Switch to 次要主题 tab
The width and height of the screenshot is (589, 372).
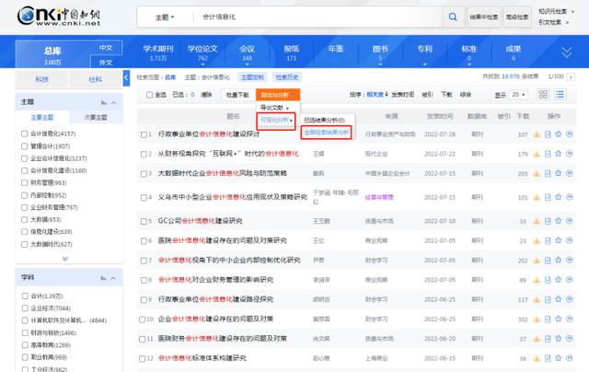click(96, 117)
